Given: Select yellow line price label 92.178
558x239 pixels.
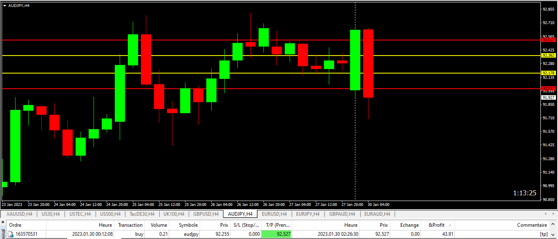Looking at the screenshot, I should (x=549, y=73).
